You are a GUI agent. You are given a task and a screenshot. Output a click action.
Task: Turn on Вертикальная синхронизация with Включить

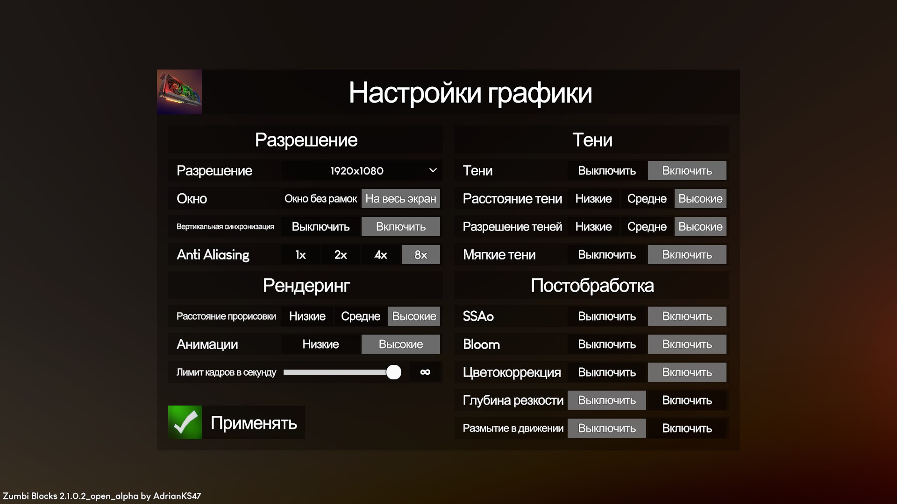click(401, 227)
